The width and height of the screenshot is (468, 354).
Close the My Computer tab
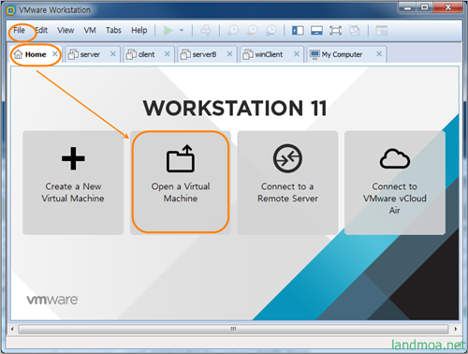(x=379, y=54)
